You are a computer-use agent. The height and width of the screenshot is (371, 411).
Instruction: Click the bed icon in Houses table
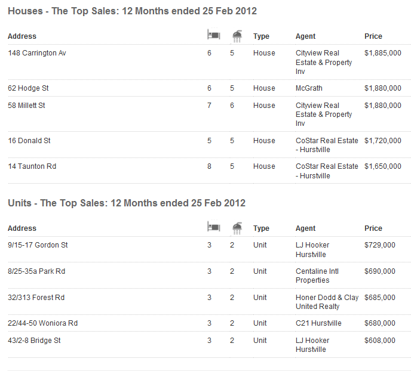click(213, 36)
